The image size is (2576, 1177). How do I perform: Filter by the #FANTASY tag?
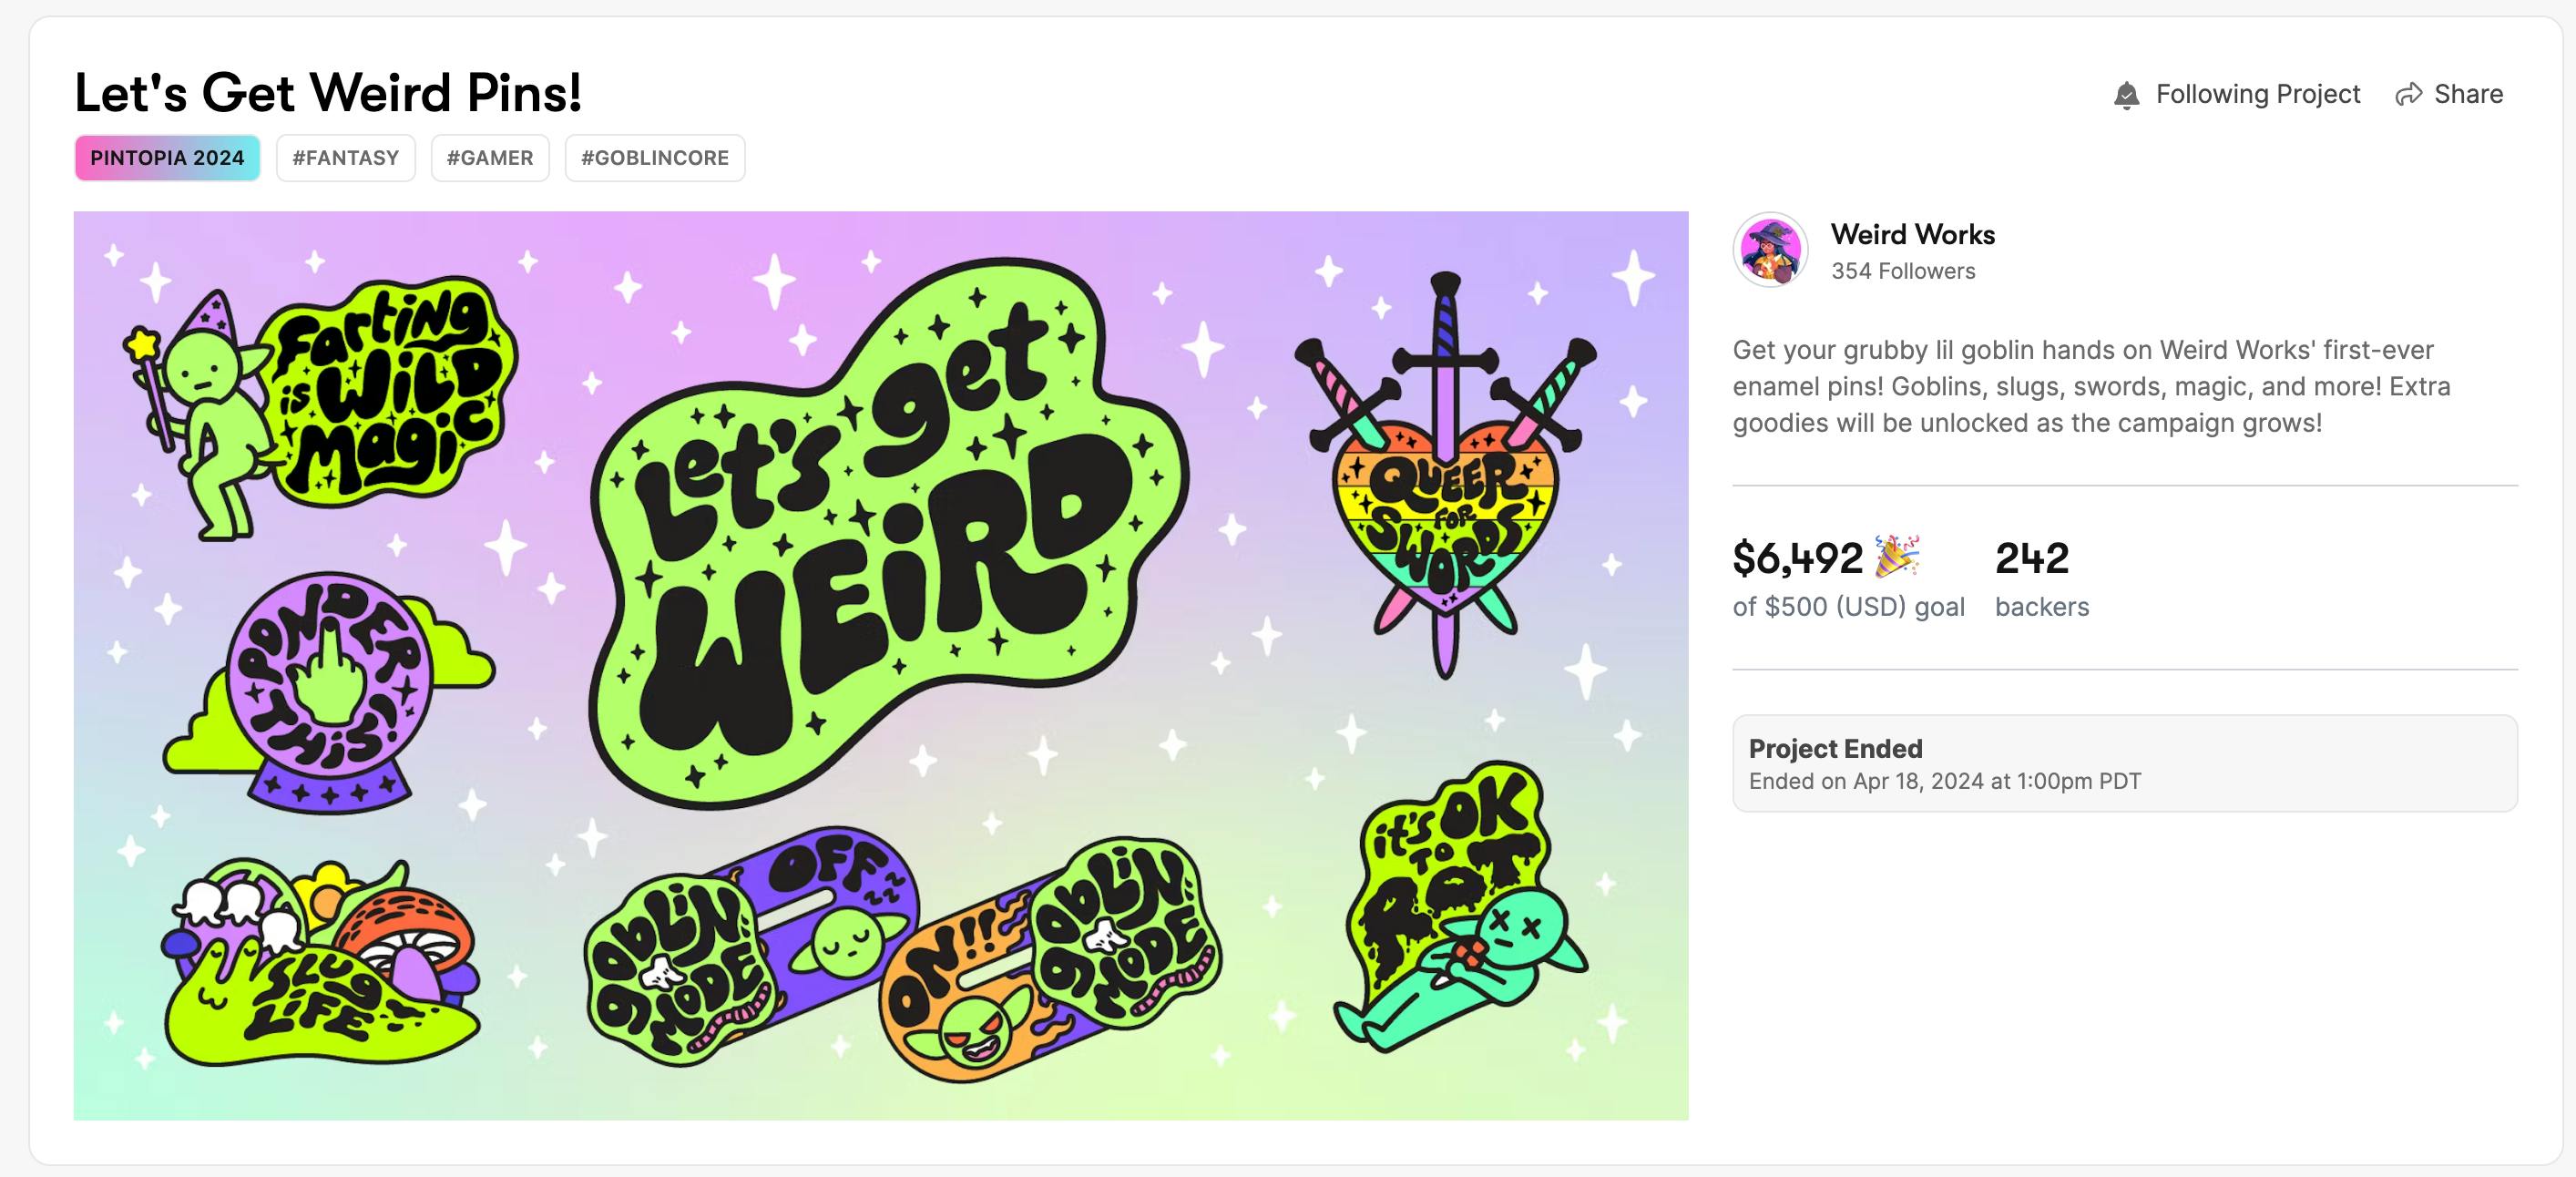pyautogui.click(x=345, y=158)
